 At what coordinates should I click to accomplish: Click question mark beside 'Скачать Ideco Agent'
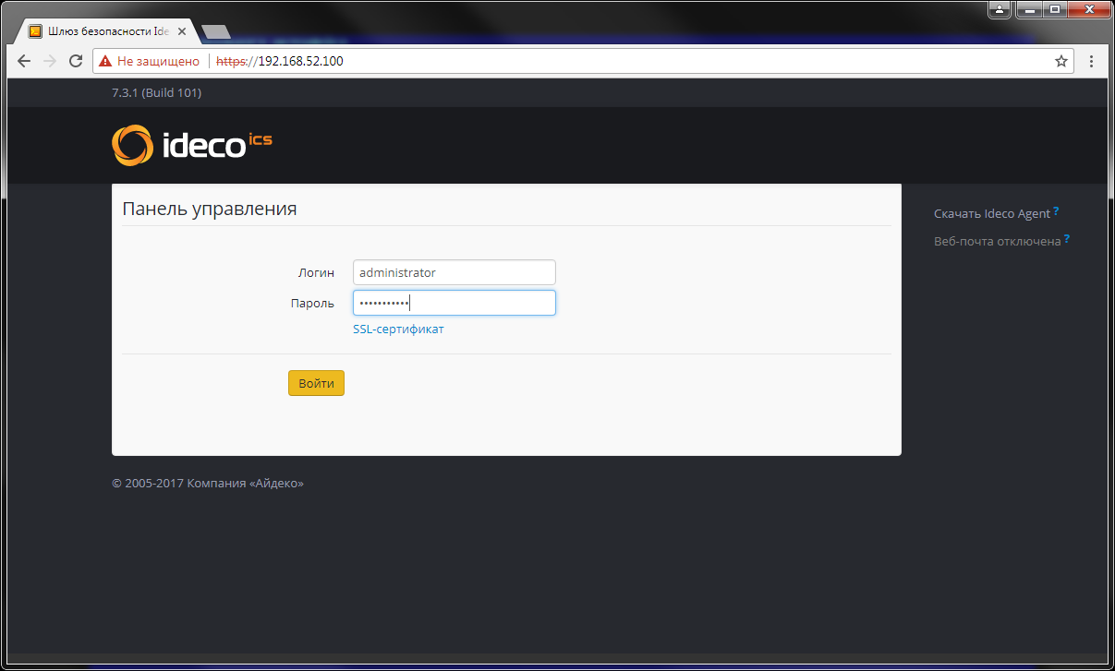coord(1056,211)
